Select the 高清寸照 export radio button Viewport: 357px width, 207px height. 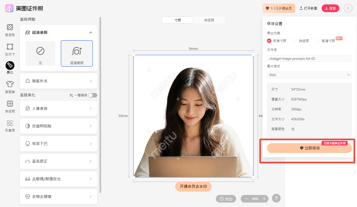click(x=318, y=41)
